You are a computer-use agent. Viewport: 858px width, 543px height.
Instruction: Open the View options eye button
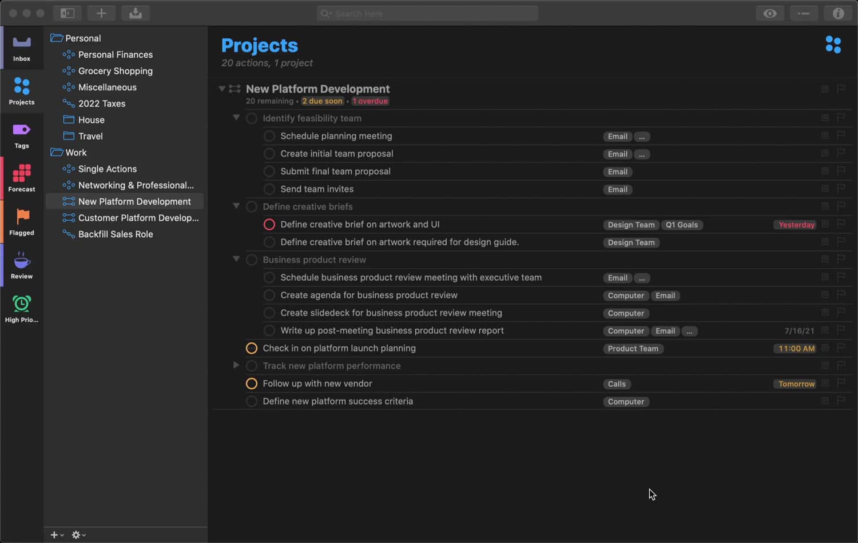[770, 13]
